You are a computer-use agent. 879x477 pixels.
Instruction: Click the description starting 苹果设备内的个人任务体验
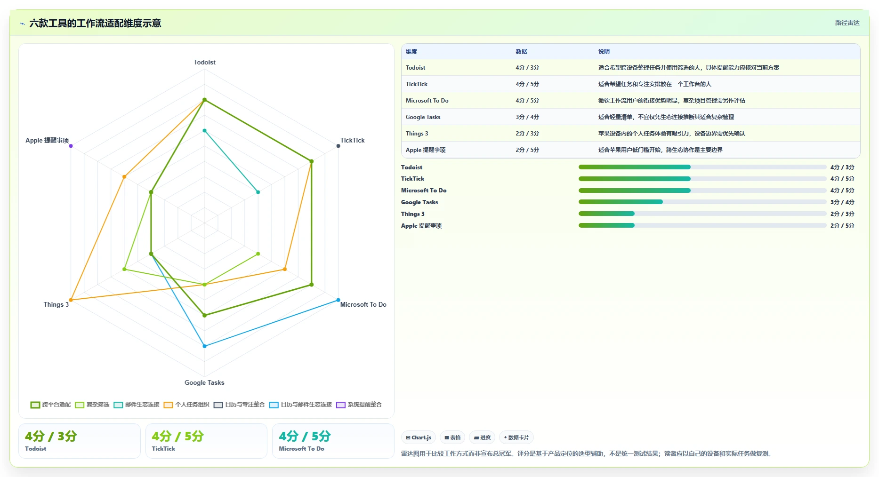click(672, 134)
